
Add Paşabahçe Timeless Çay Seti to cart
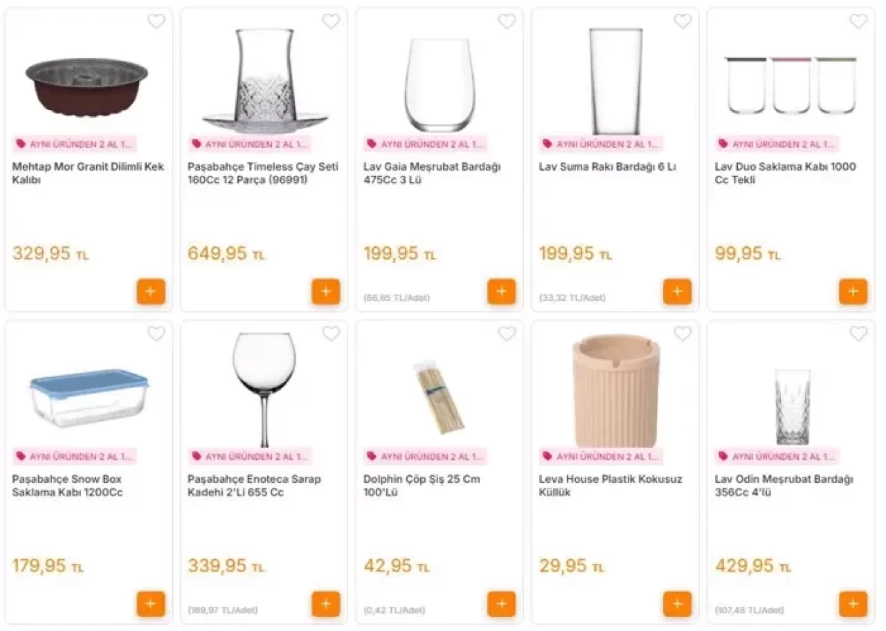[x=326, y=291]
